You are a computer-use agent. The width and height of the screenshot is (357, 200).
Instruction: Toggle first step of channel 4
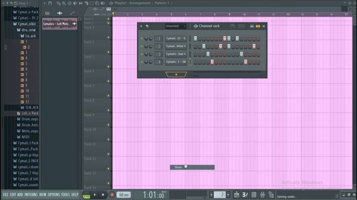click(195, 62)
